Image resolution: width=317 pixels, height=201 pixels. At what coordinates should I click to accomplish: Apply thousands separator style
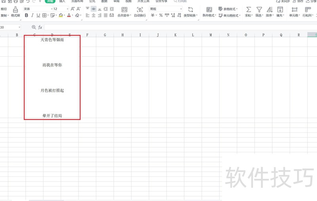(167, 15)
